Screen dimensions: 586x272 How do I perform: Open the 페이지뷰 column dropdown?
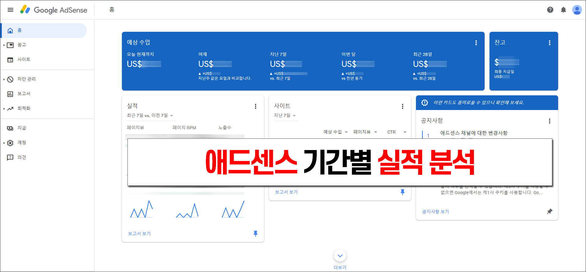[x=365, y=132]
